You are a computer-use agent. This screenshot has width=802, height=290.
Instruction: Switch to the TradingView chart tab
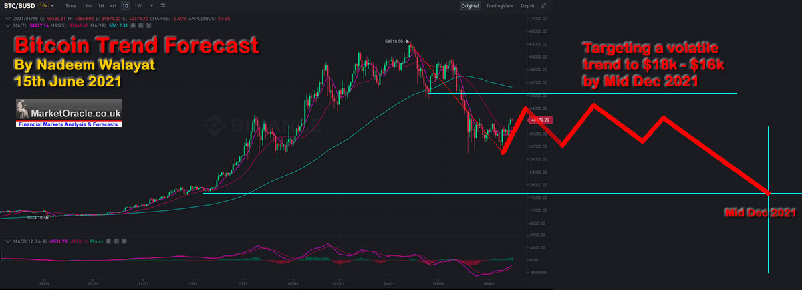500,5
